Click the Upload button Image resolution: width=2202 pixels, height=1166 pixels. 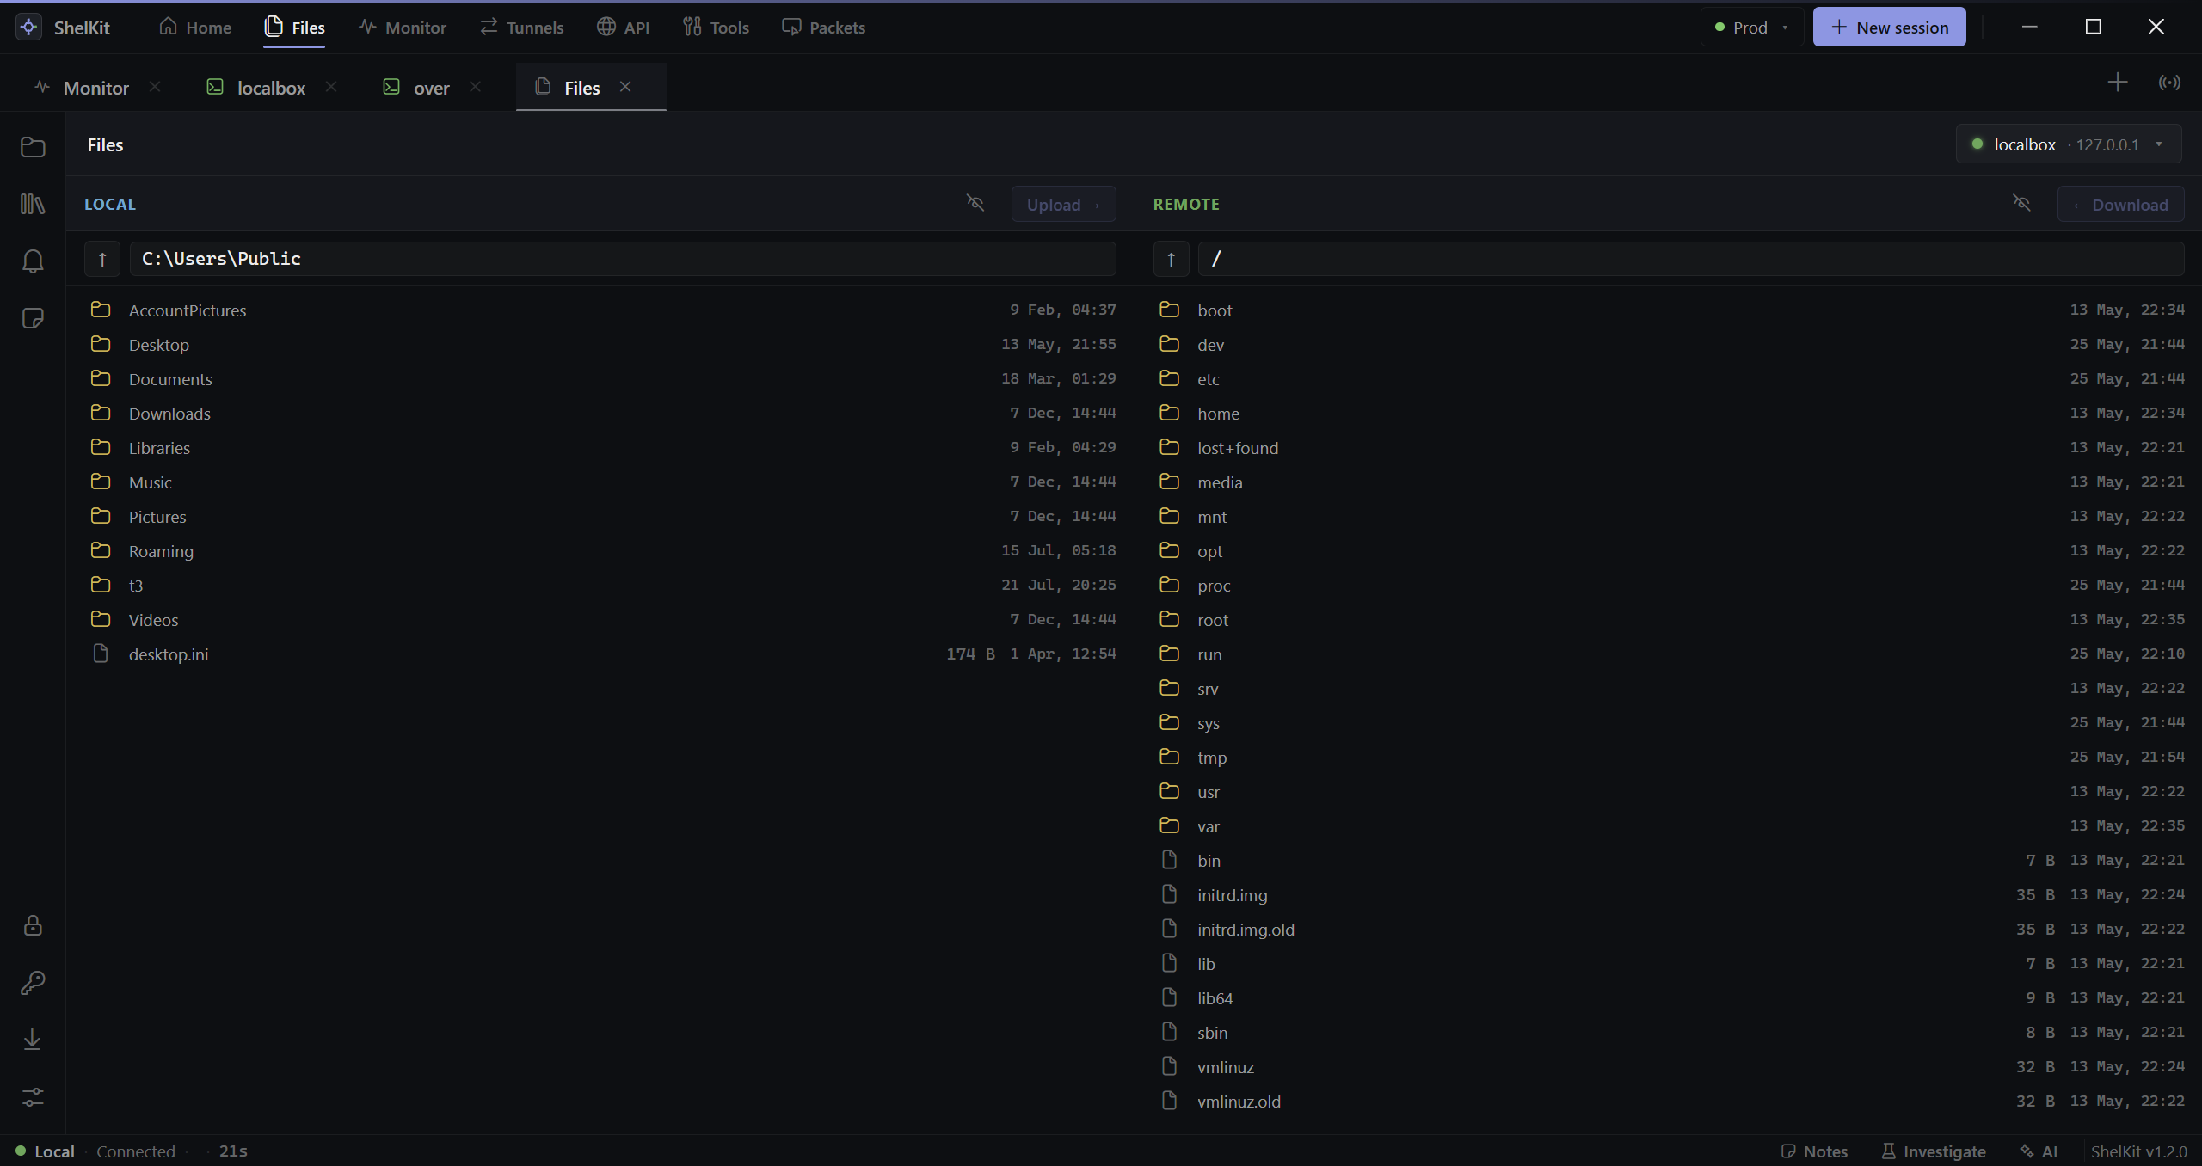pos(1063,205)
